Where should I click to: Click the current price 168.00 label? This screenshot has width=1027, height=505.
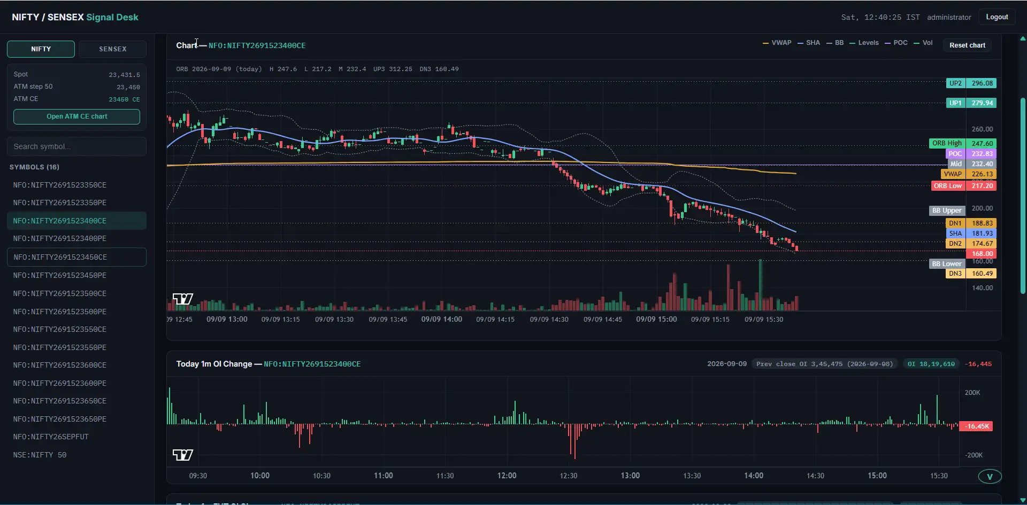[x=982, y=254]
